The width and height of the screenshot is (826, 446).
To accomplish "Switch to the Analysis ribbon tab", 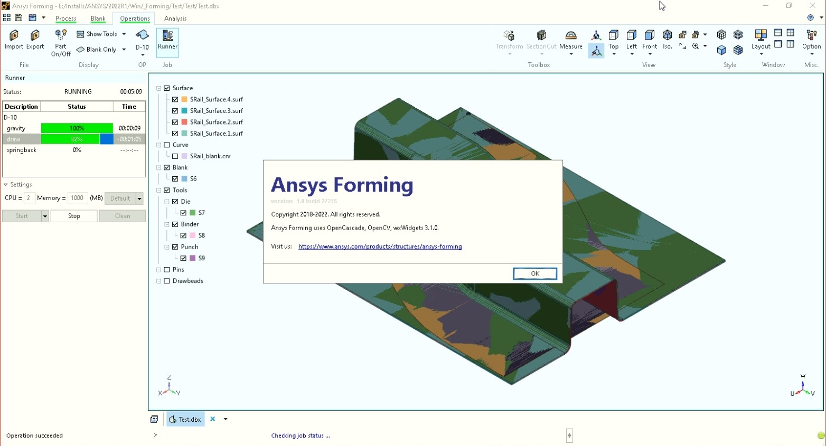I will [175, 18].
